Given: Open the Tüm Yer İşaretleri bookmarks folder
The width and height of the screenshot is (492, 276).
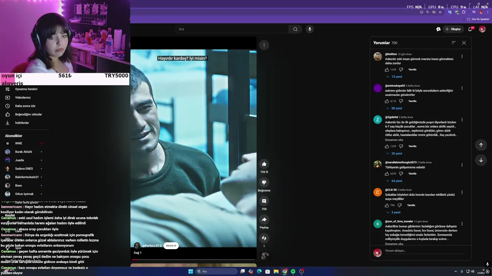Looking at the screenshot, I should 478,19.
